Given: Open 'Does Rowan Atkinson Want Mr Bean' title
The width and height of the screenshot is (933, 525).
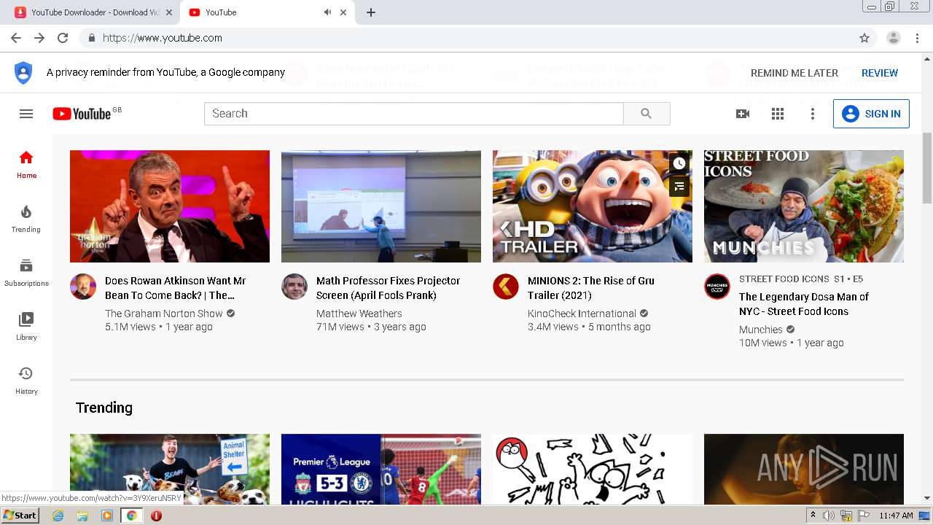Looking at the screenshot, I should click(176, 288).
